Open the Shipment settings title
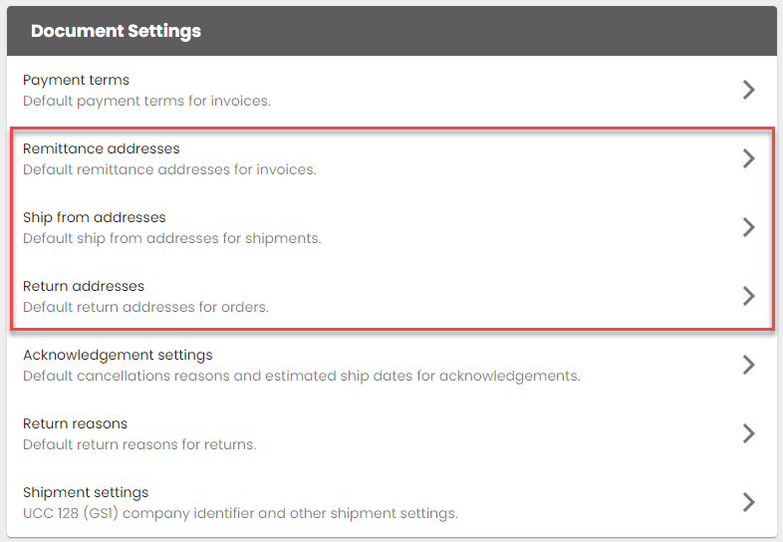This screenshot has width=783, height=542. click(x=86, y=492)
